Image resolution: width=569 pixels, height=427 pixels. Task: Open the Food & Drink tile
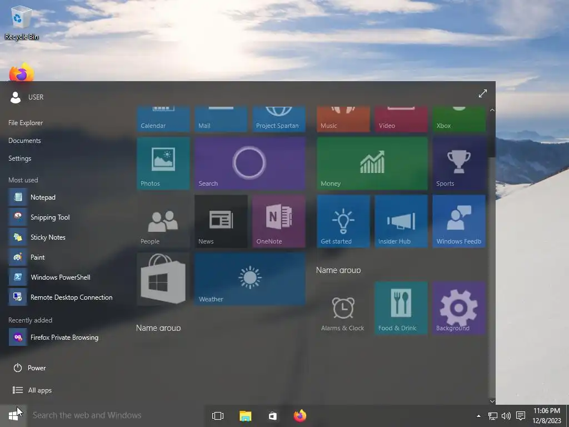401,308
